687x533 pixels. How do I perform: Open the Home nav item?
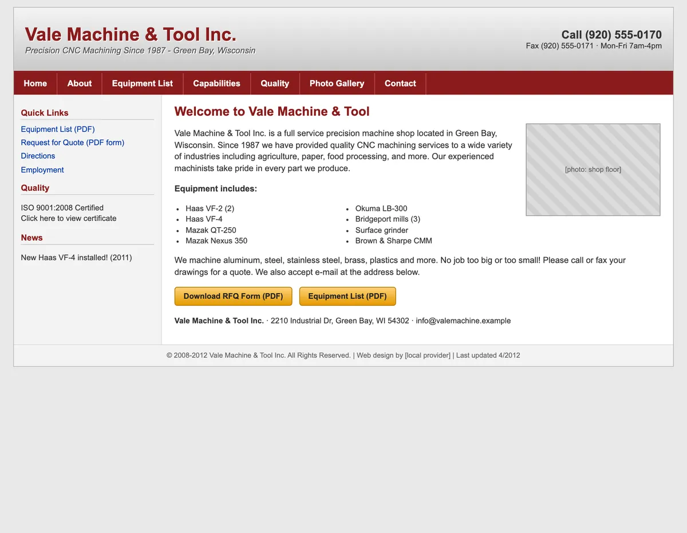(x=35, y=84)
